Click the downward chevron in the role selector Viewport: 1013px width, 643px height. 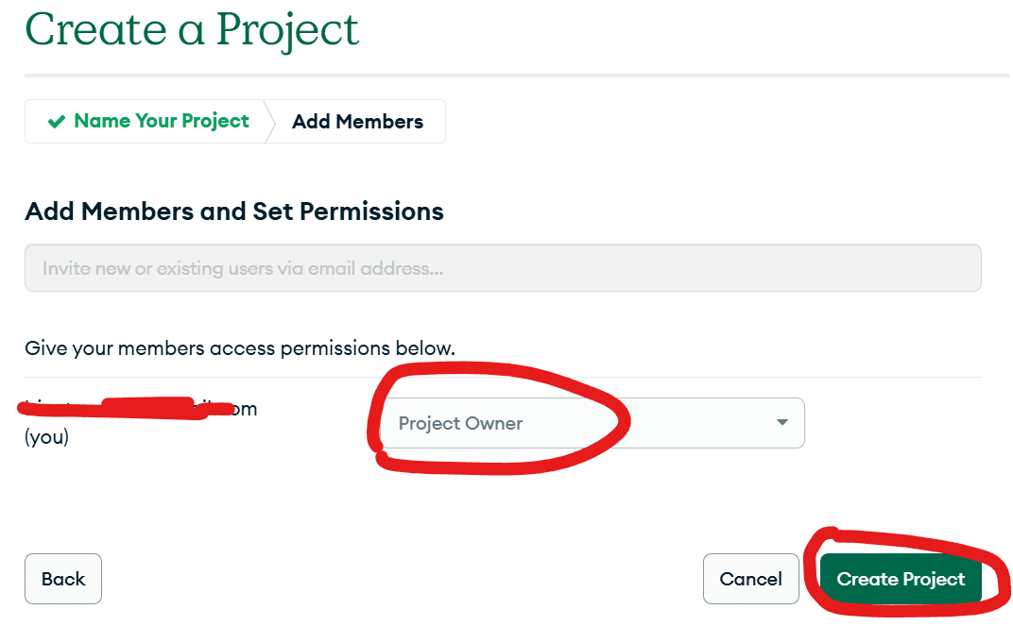pyautogui.click(x=781, y=423)
